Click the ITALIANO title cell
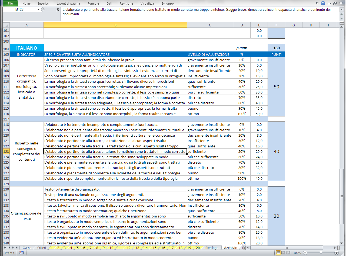 coord(26,48)
